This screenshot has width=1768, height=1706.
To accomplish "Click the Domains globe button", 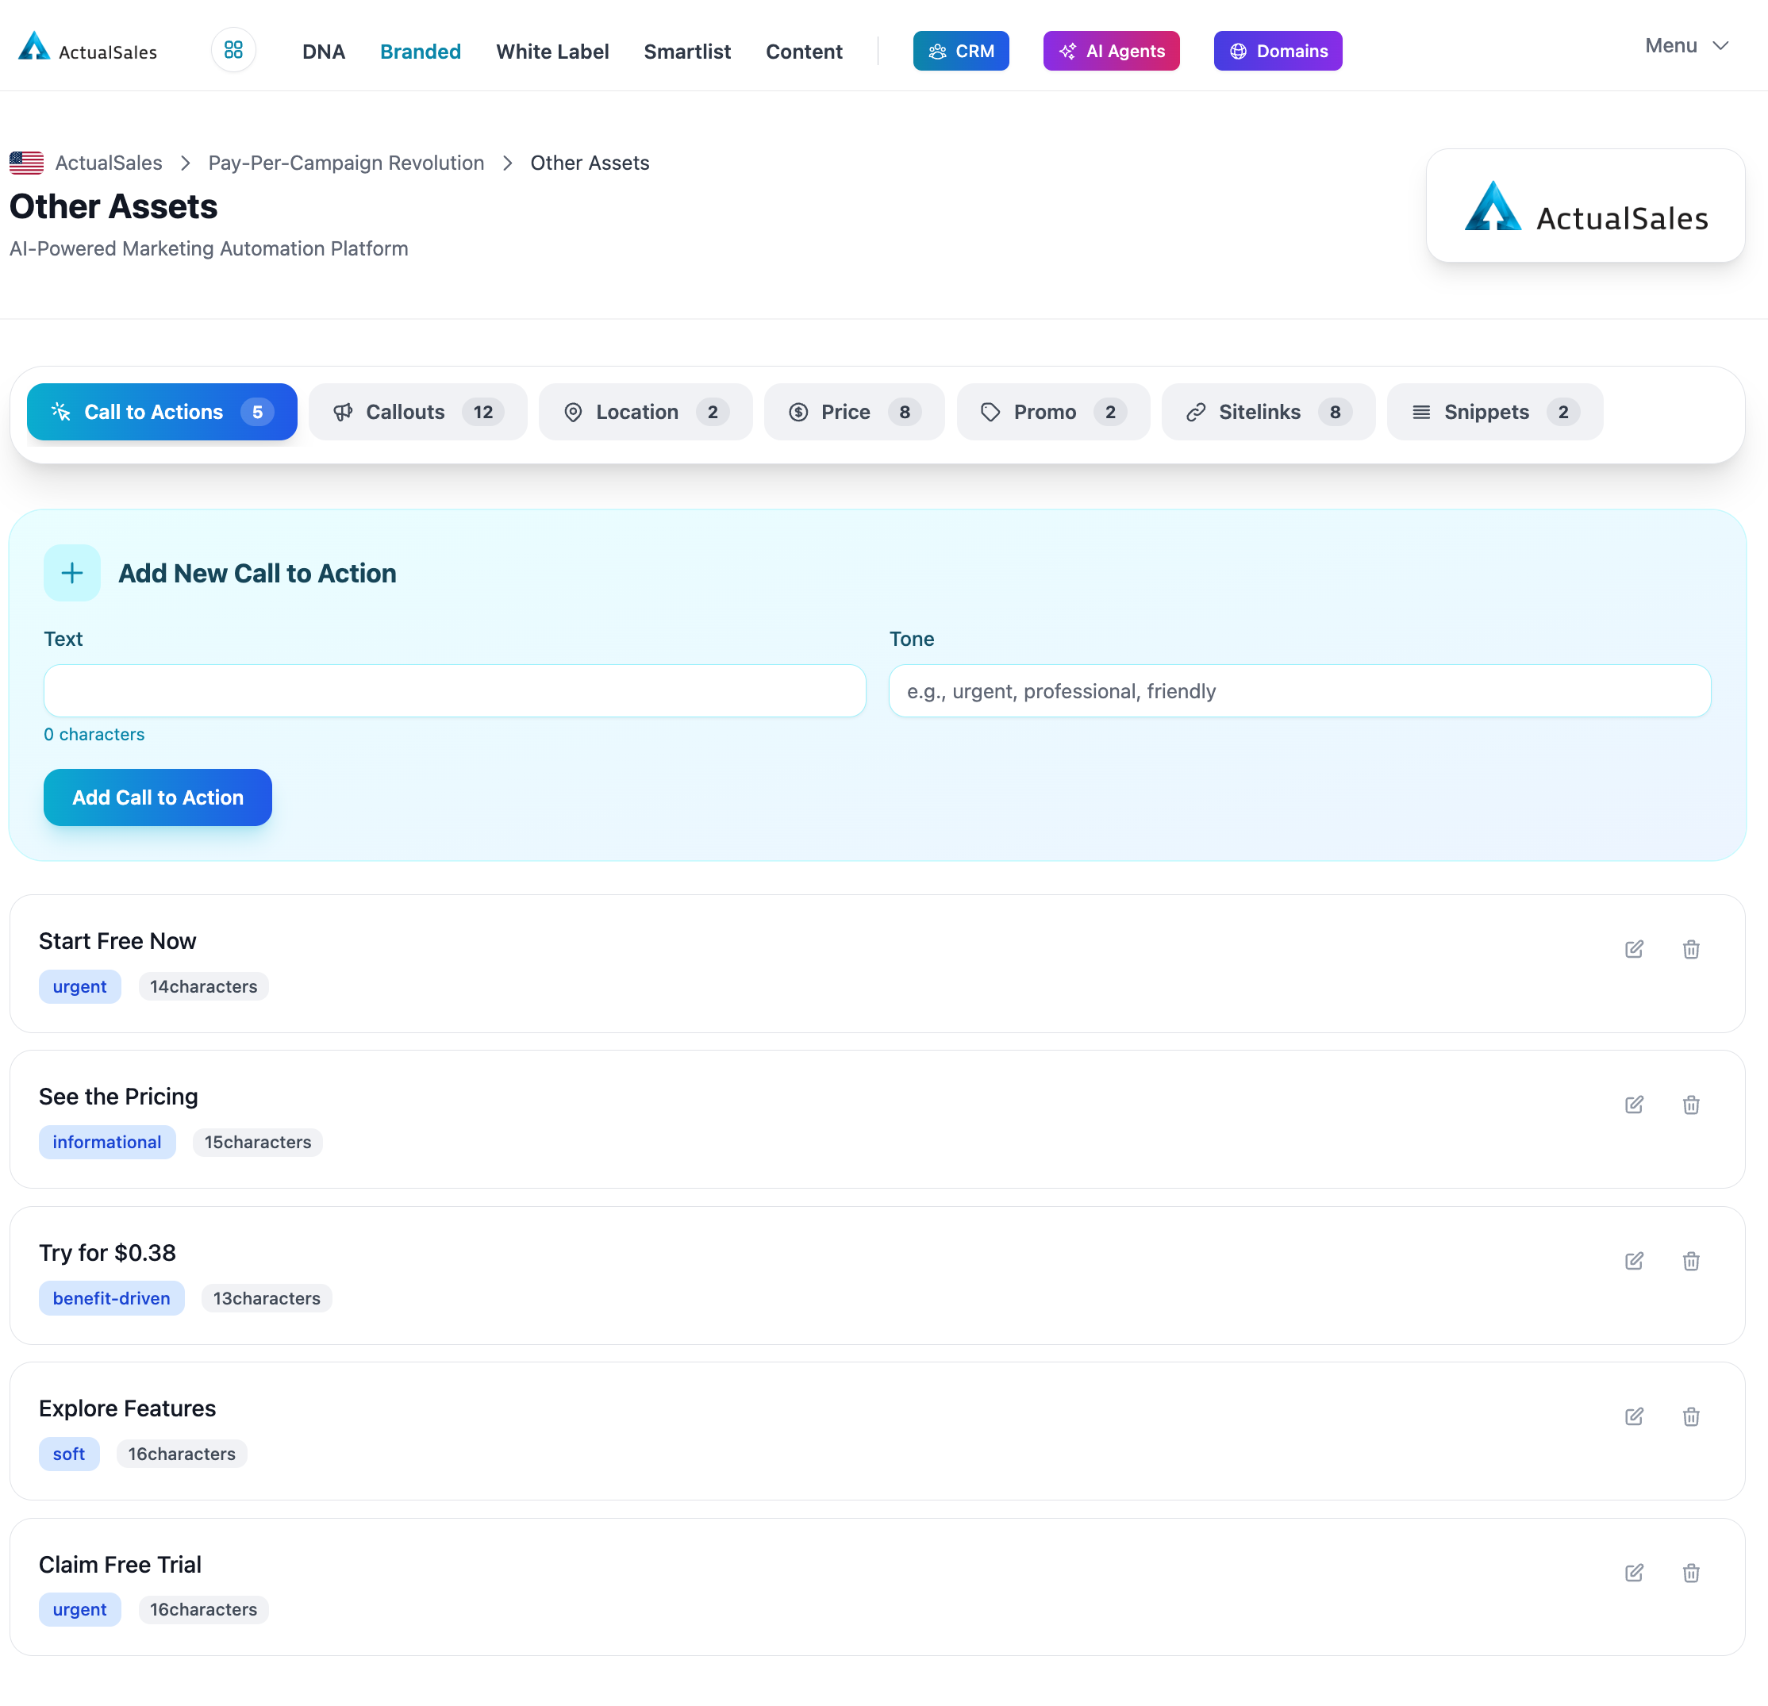I will 1278,51.
